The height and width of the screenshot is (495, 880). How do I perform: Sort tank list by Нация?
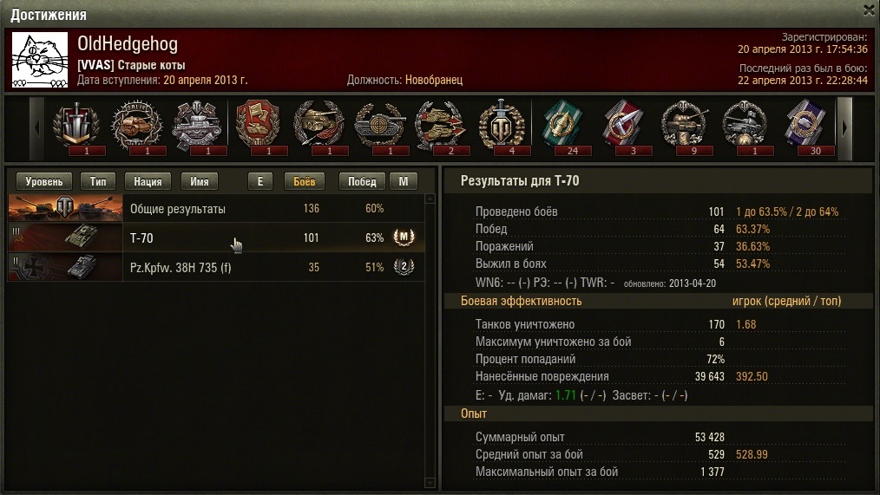point(148,182)
